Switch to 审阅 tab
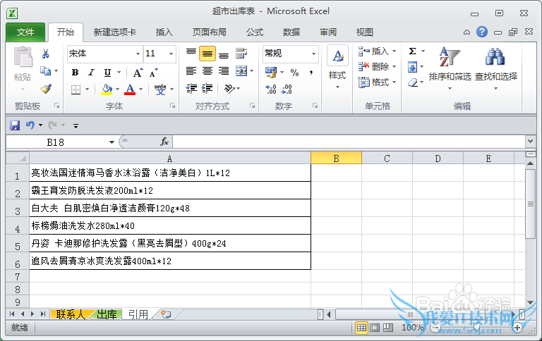542x341 pixels. 328,32
